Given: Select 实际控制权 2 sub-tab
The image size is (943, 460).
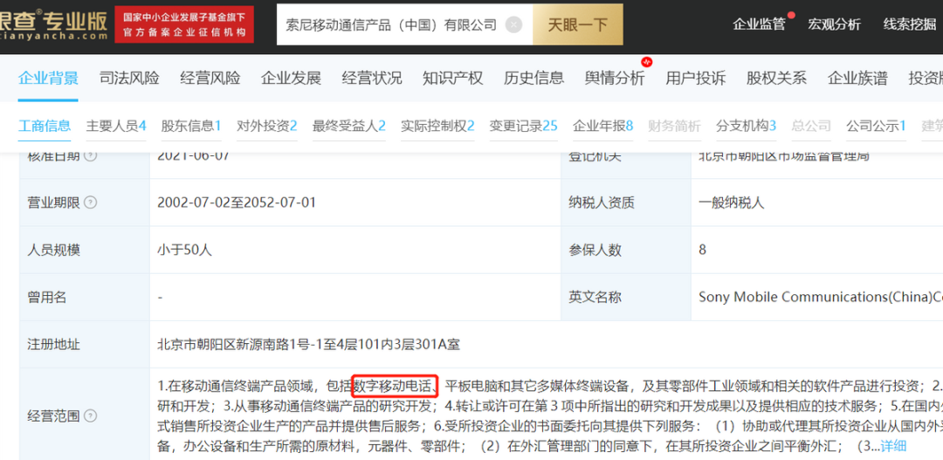Looking at the screenshot, I should pos(437,127).
